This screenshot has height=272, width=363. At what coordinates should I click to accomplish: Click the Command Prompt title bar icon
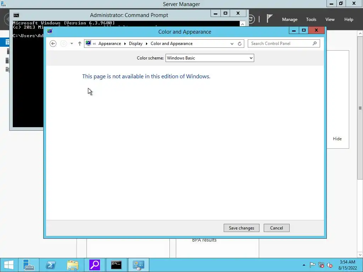click(x=16, y=15)
